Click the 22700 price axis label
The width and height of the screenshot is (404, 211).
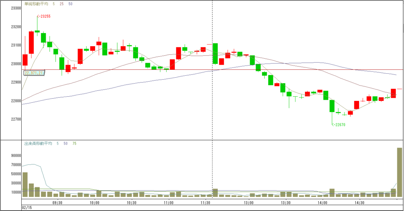point(16,119)
